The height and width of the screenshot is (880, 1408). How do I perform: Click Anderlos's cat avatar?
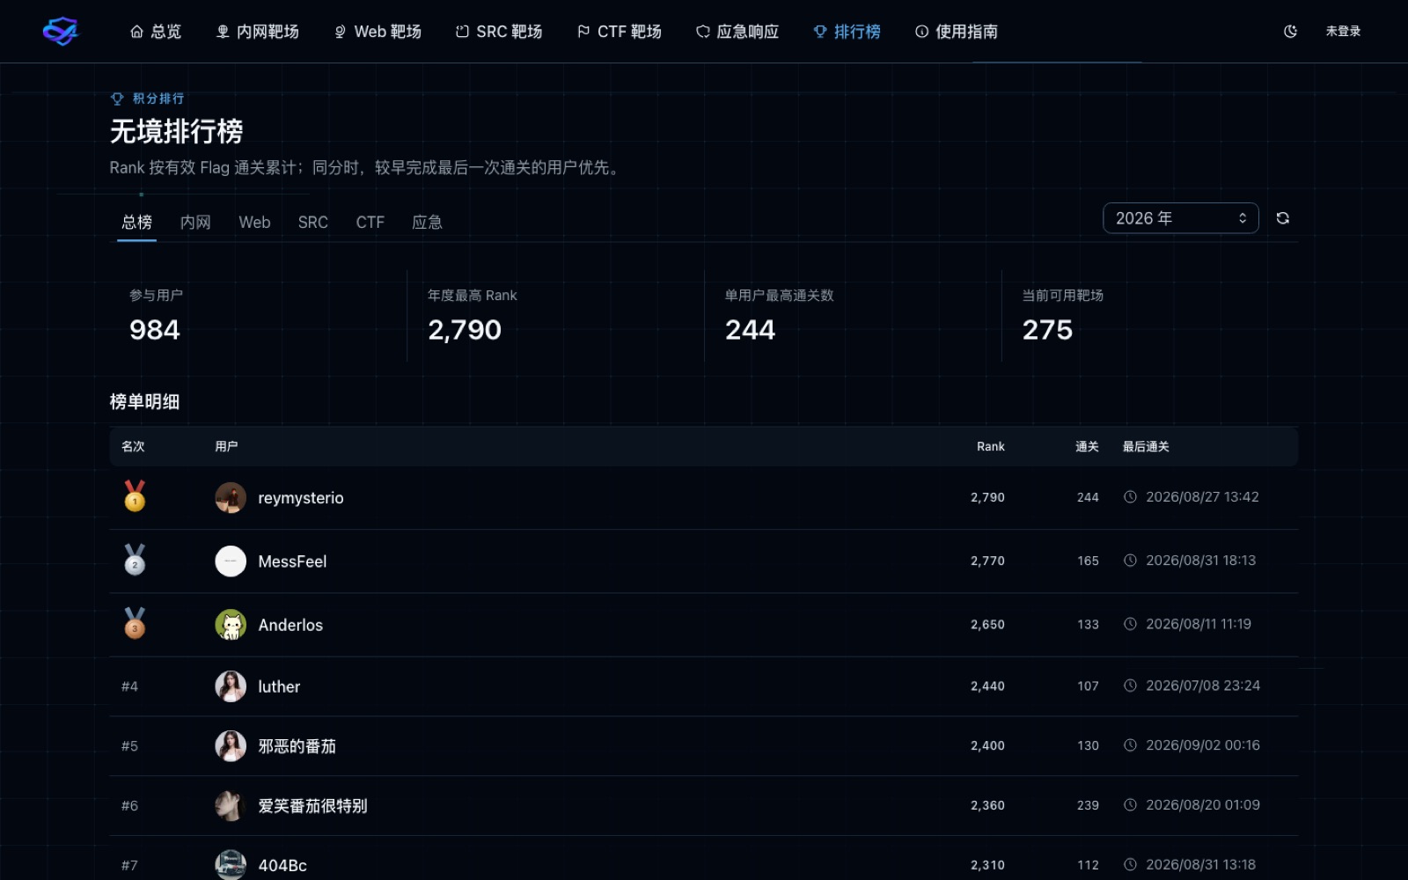(231, 625)
